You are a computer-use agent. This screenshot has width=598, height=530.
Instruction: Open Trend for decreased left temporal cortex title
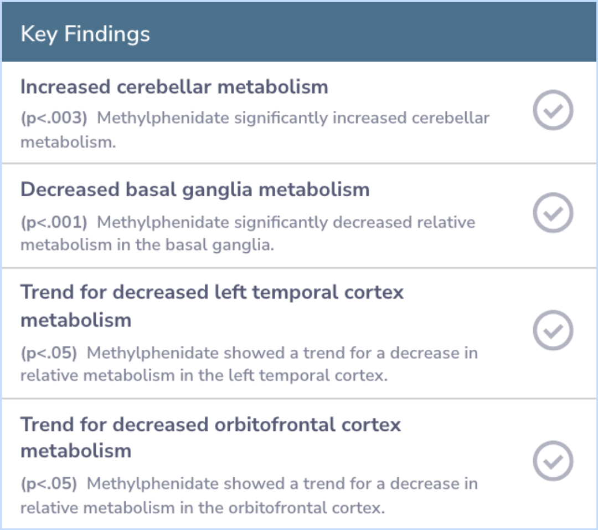click(x=212, y=306)
